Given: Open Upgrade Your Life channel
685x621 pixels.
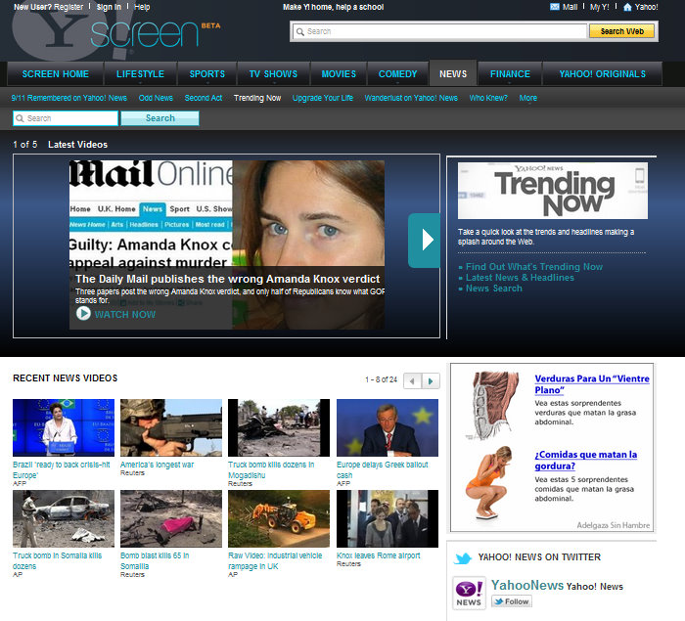Looking at the screenshot, I should click(323, 98).
